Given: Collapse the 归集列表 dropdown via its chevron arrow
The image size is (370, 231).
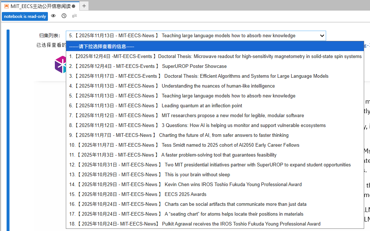Looking at the screenshot, I should tap(322, 35).
